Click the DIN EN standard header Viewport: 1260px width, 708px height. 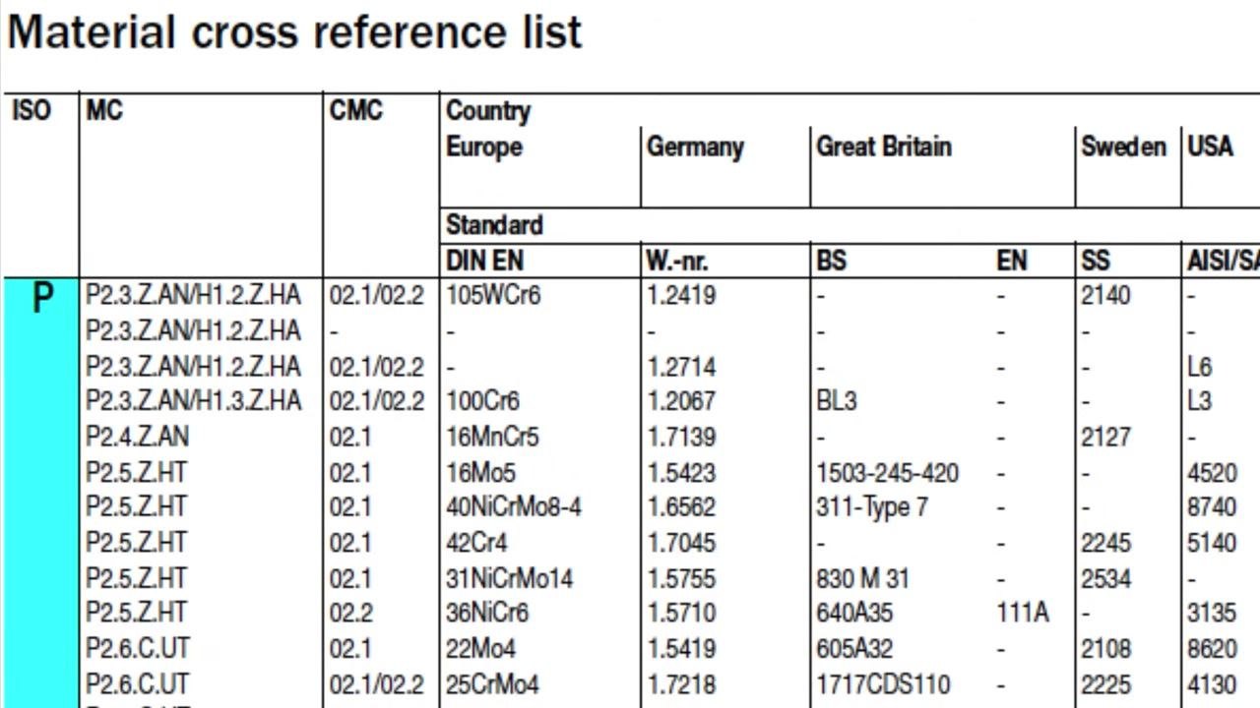pyautogui.click(x=485, y=261)
